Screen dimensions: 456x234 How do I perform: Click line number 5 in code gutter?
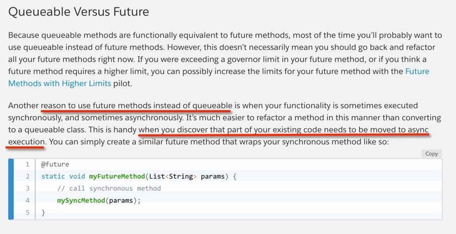[x=28, y=212]
